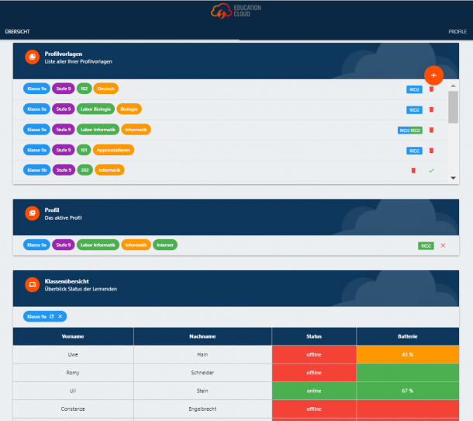
Task: Click the orange add profile template button
Action: pos(433,75)
